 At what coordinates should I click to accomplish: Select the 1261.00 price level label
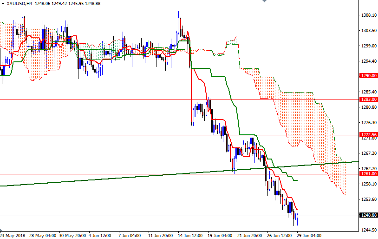[368, 174]
